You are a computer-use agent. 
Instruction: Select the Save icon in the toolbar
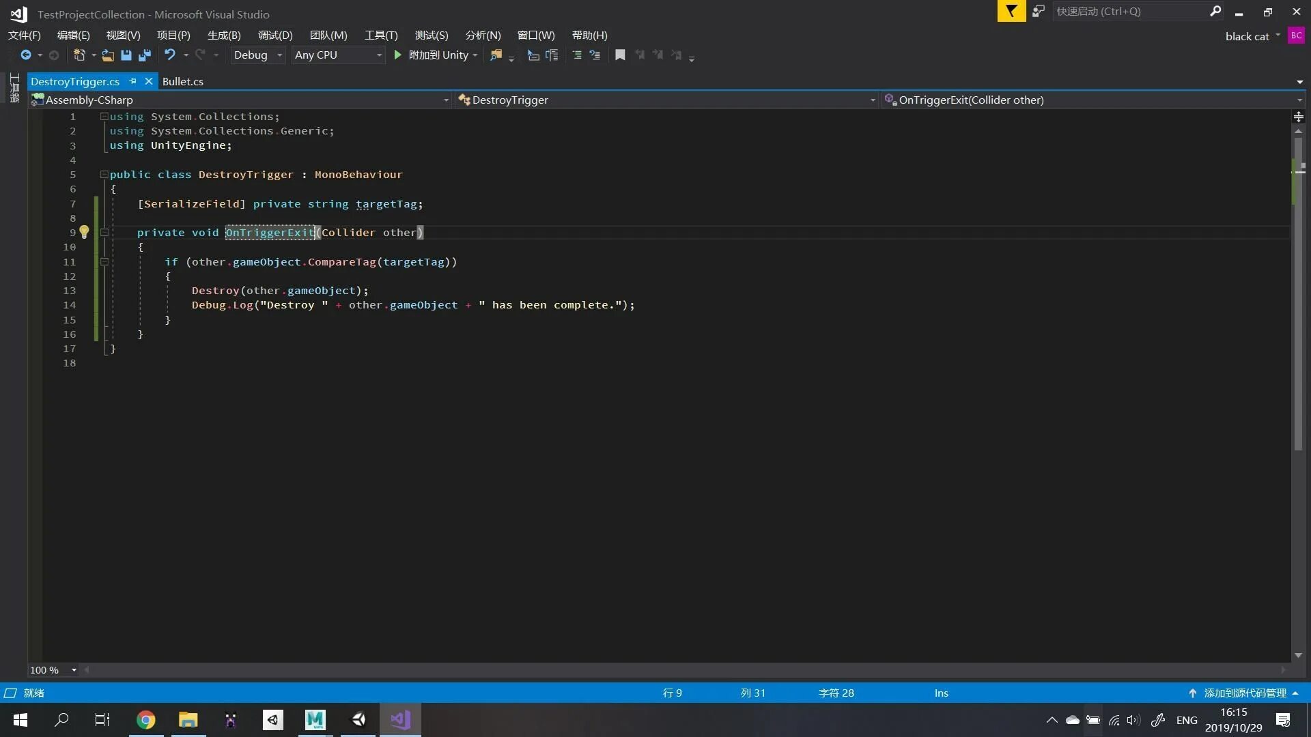pos(126,55)
